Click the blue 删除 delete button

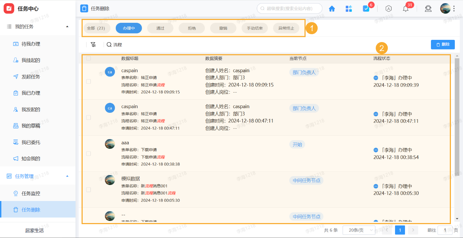(443, 44)
